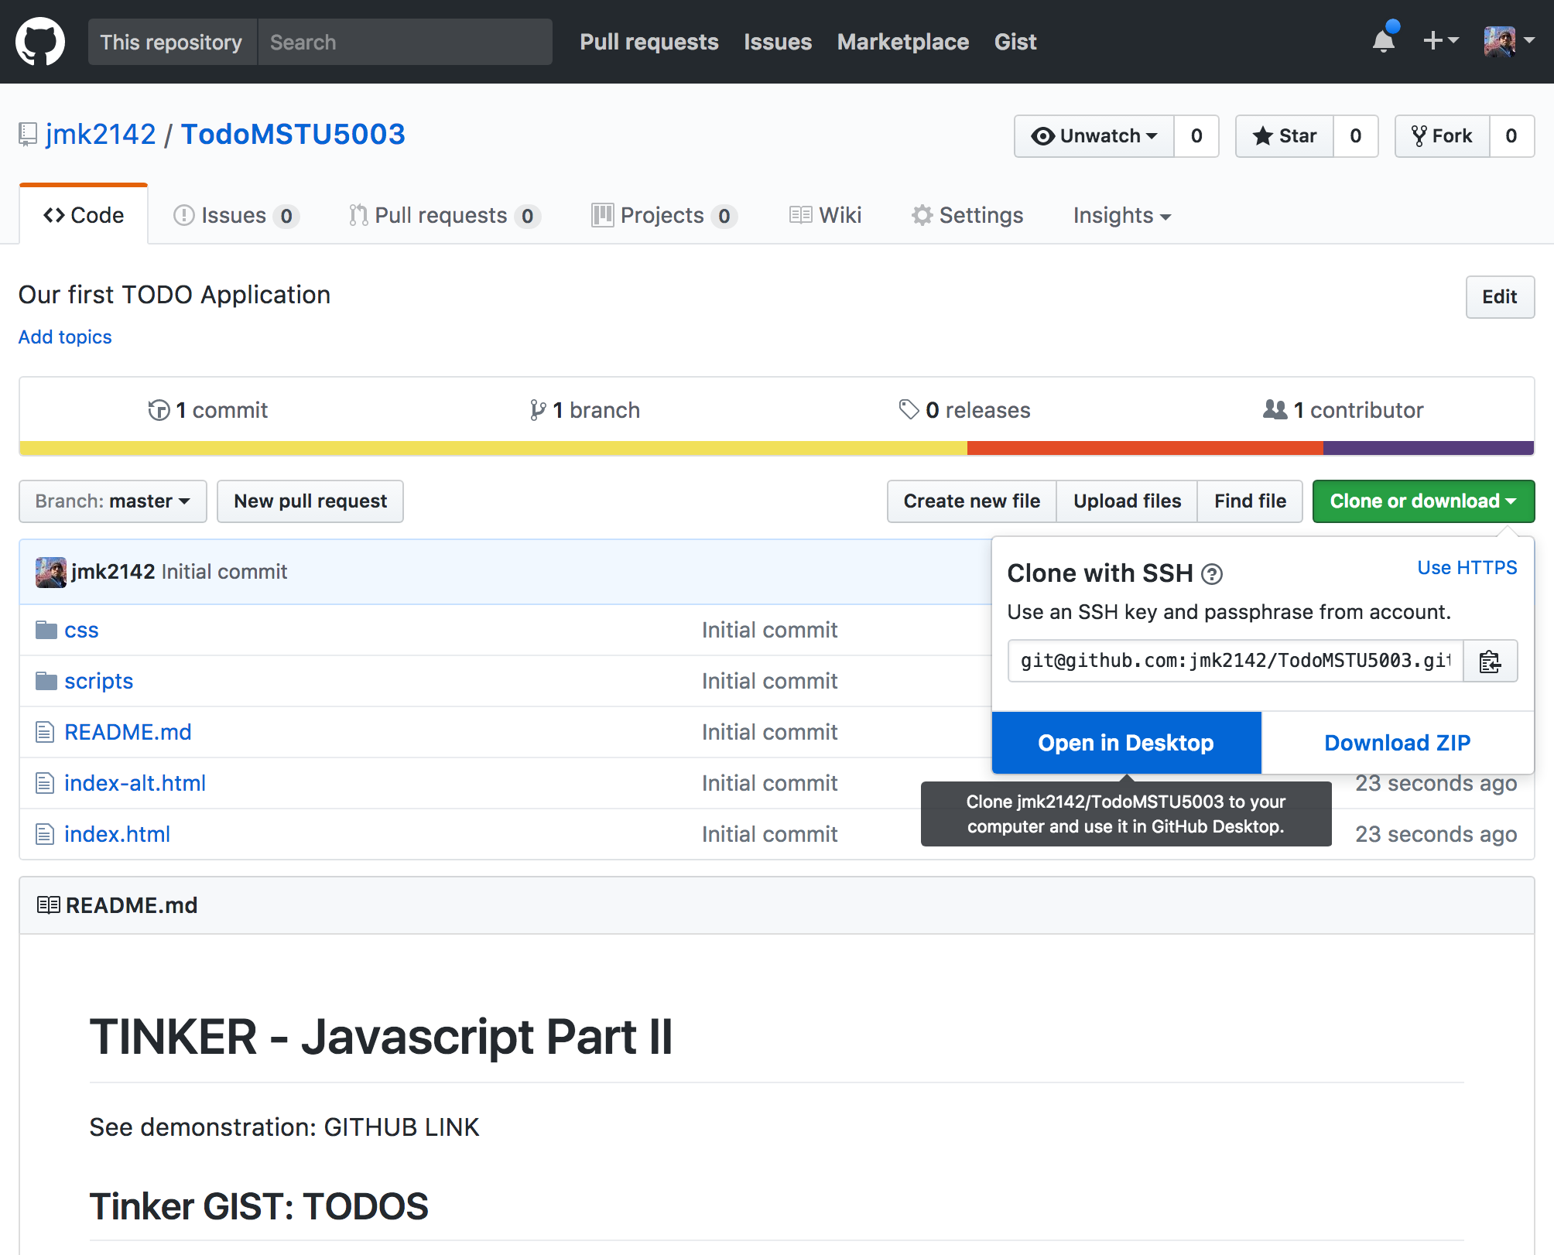Click jmk2142 commit author avatar
The height and width of the screenshot is (1255, 1554).
coord(51,572)
